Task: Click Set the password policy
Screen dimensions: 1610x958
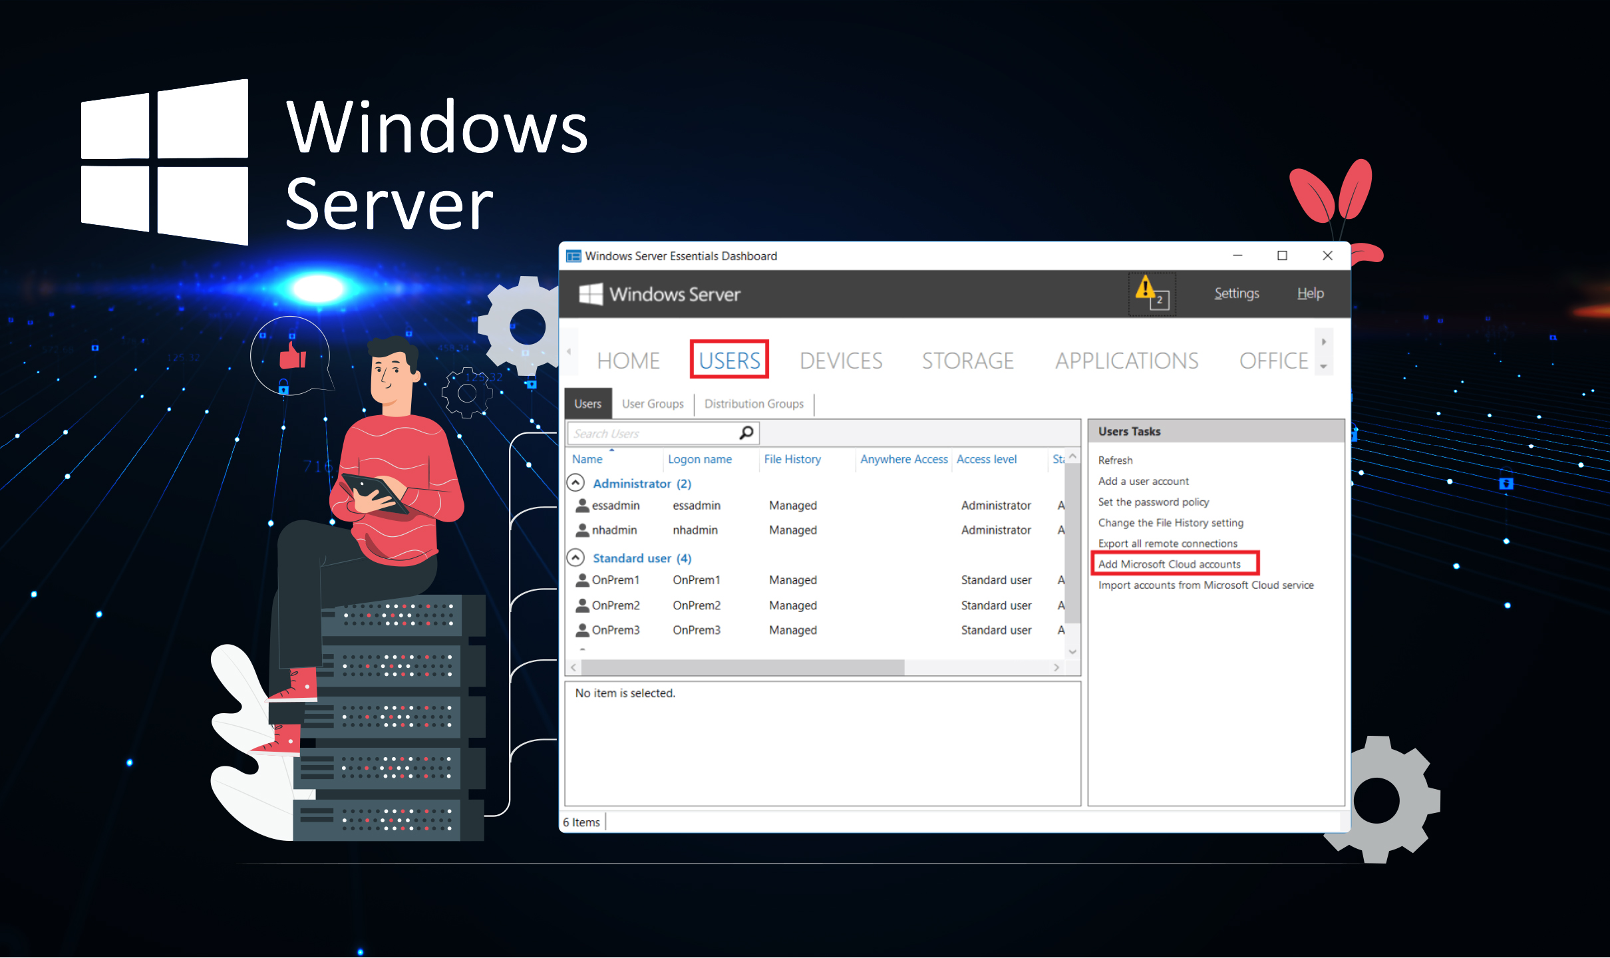Action: tap(1153, 502)
